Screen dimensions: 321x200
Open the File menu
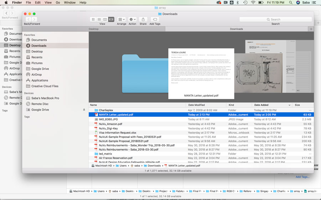pyautogui.click(x=28, y=2)
